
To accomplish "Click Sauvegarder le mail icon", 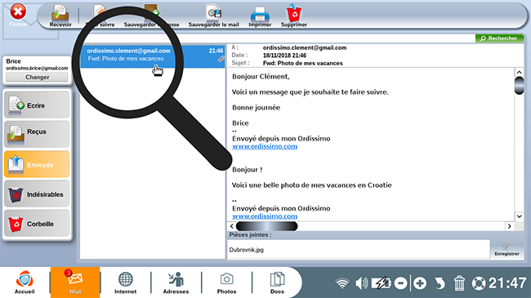I will [214, 16].
